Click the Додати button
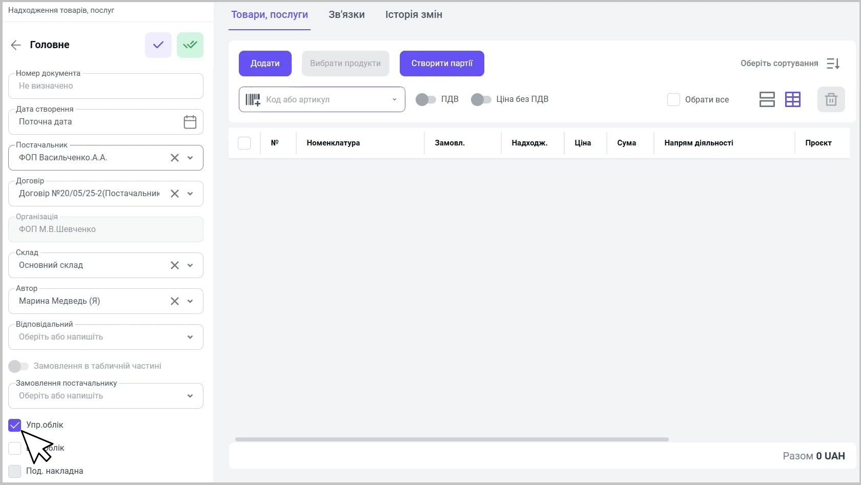The image size is (861, 485). [x=265, y=64]
